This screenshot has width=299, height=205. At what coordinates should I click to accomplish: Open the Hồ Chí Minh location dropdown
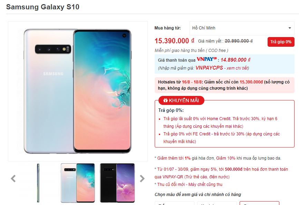242,28
